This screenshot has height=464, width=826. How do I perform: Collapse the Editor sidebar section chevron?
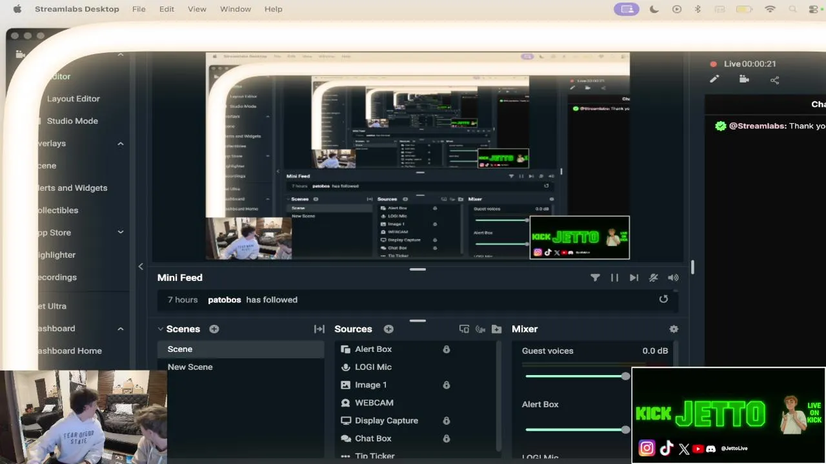(x=121, y=55)
